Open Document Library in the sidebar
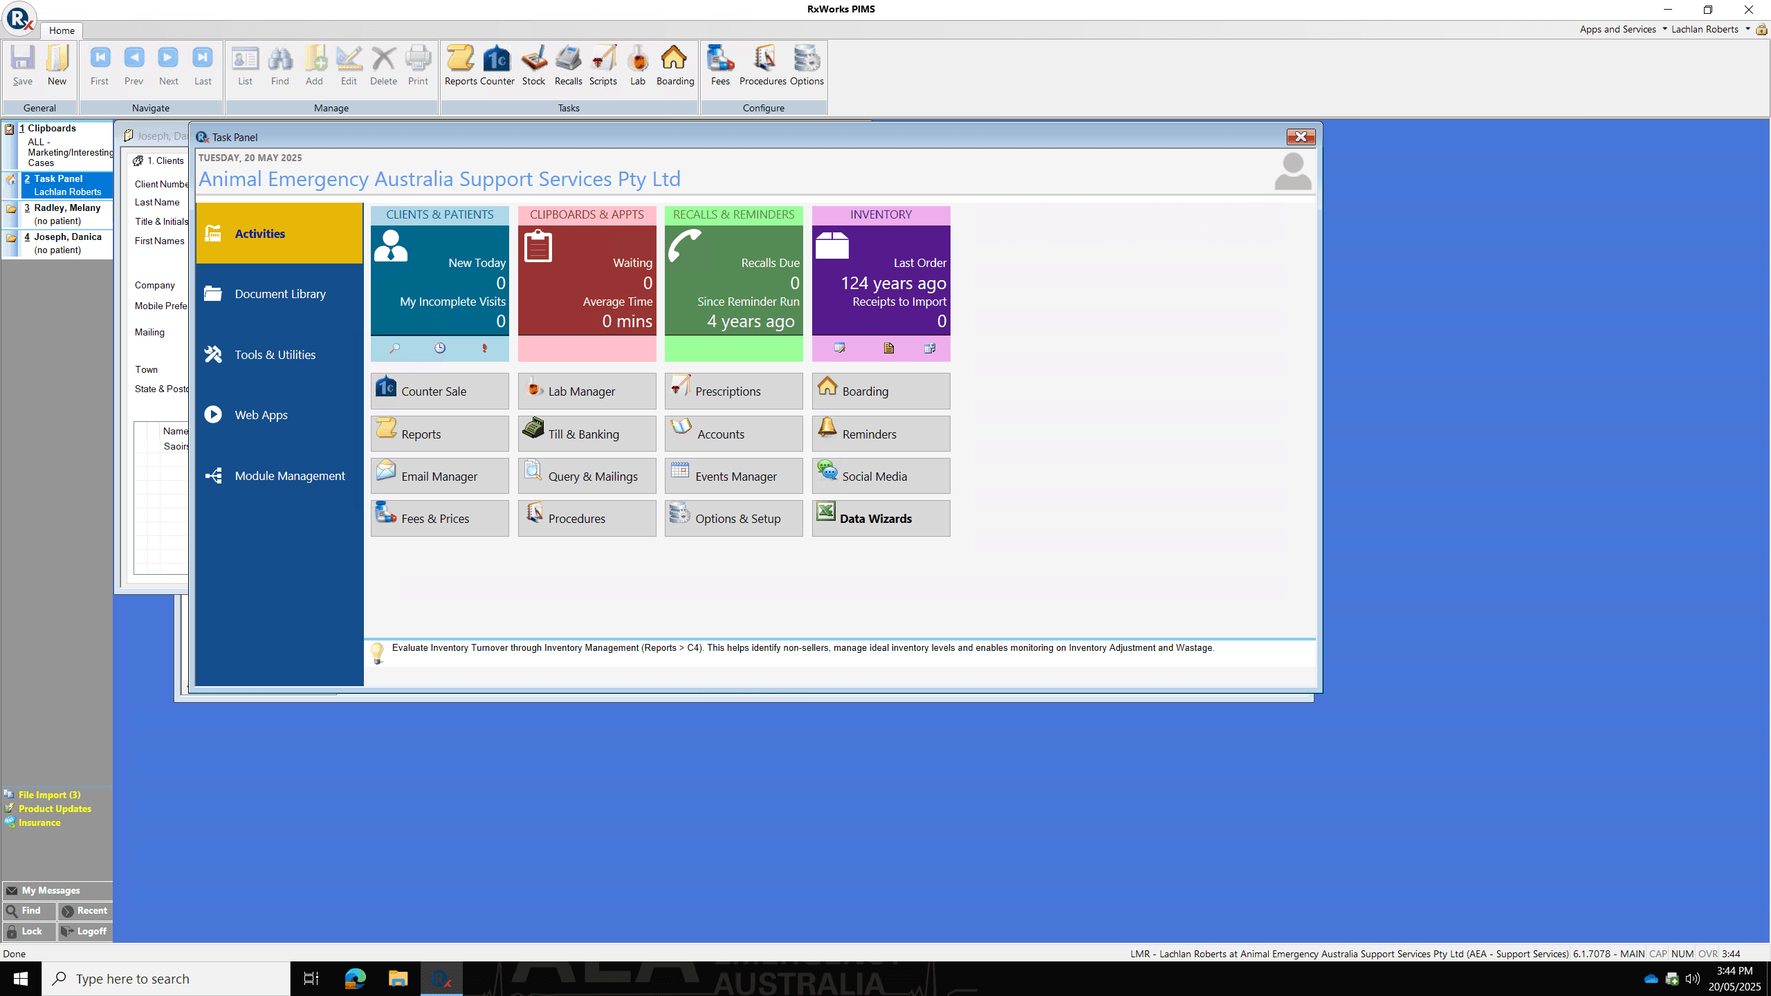This screenshot has height=996, width=1771. pos(279,294)
